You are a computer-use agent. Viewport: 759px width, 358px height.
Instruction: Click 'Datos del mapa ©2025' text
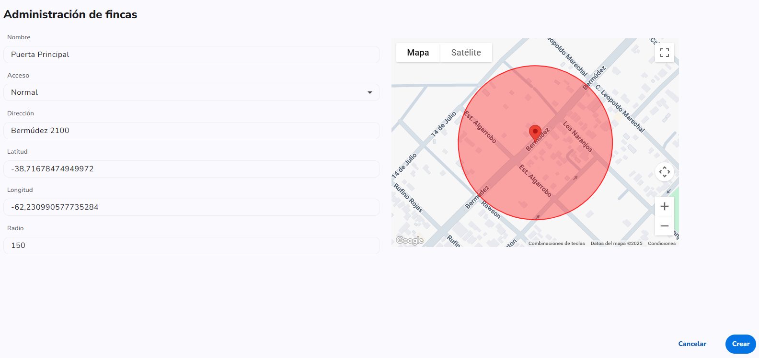pos(616,244)
